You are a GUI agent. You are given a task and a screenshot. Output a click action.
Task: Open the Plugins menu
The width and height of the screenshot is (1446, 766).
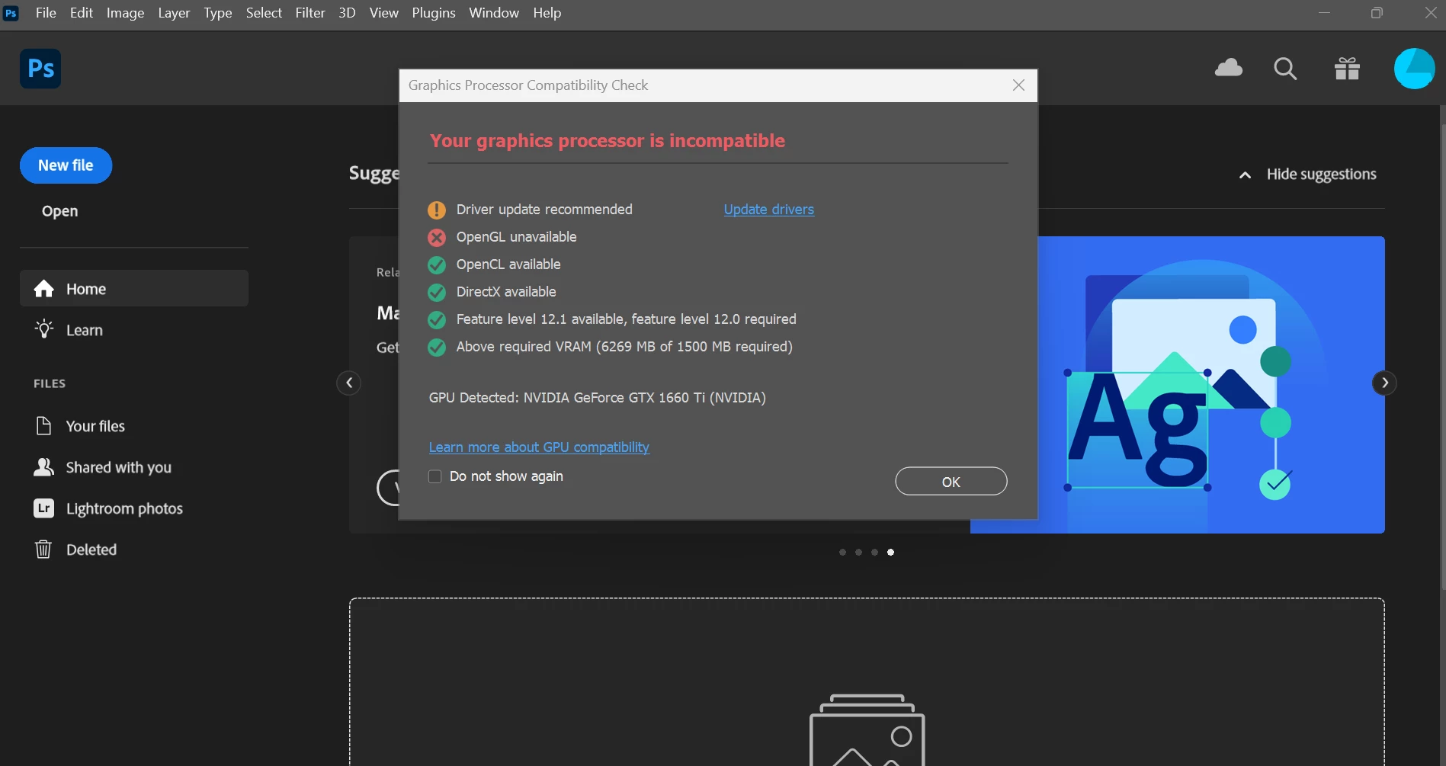(433, 13)
